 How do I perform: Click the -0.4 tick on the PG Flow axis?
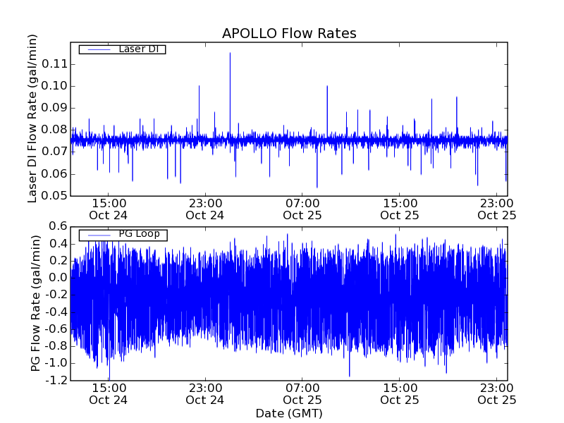(56, 312)
